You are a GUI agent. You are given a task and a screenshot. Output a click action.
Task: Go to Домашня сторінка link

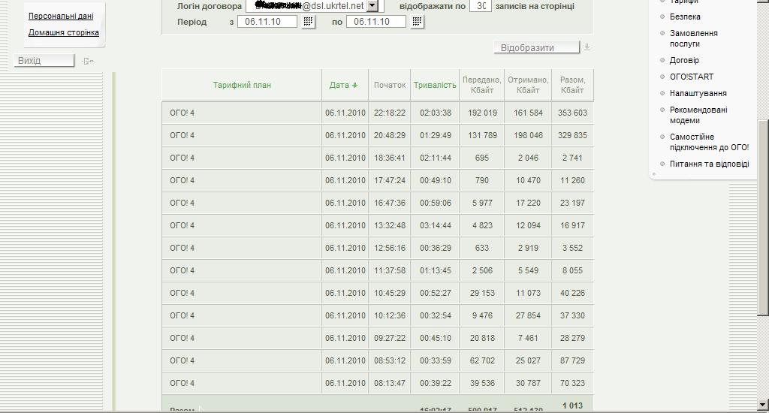[64, 32]
